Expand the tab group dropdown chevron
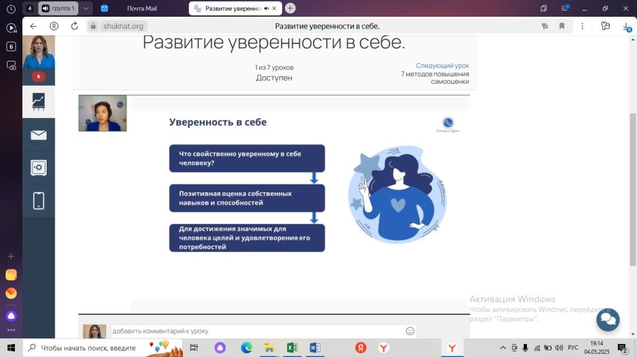 [x=86, y=8]
